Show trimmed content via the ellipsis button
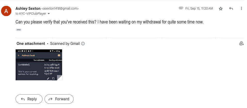The image size is (247, 108). (19, 30)
